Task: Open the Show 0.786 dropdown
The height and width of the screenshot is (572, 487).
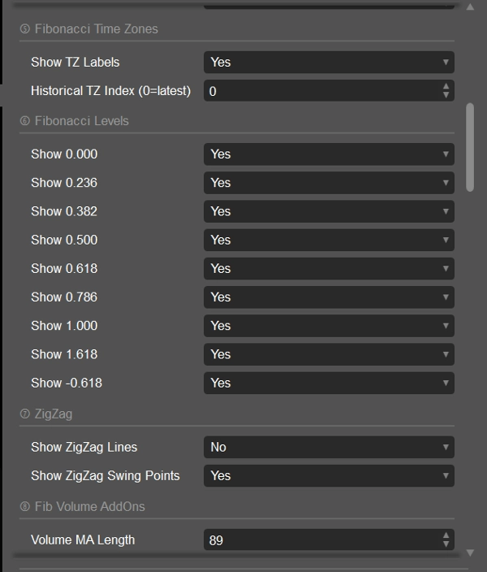Action: coord(329,297)
